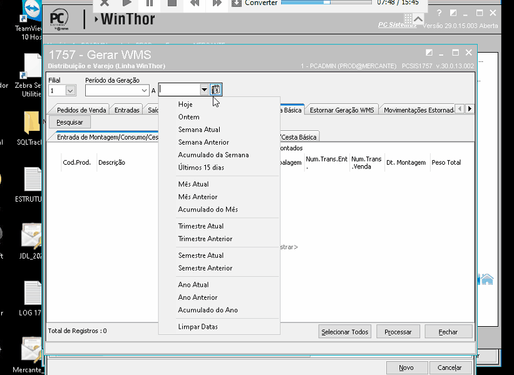
Task: Stop the video playback
Action: tap(172, 3)
